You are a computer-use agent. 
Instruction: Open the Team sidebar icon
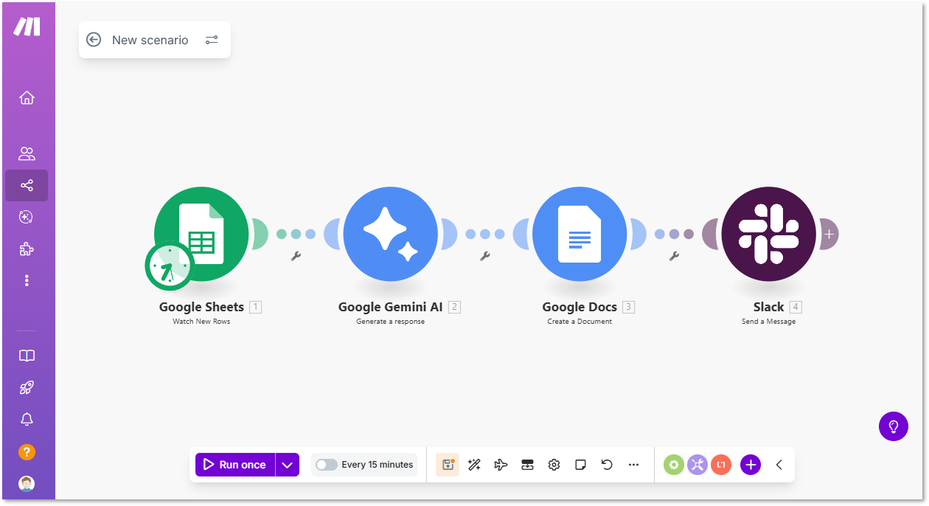27,153
